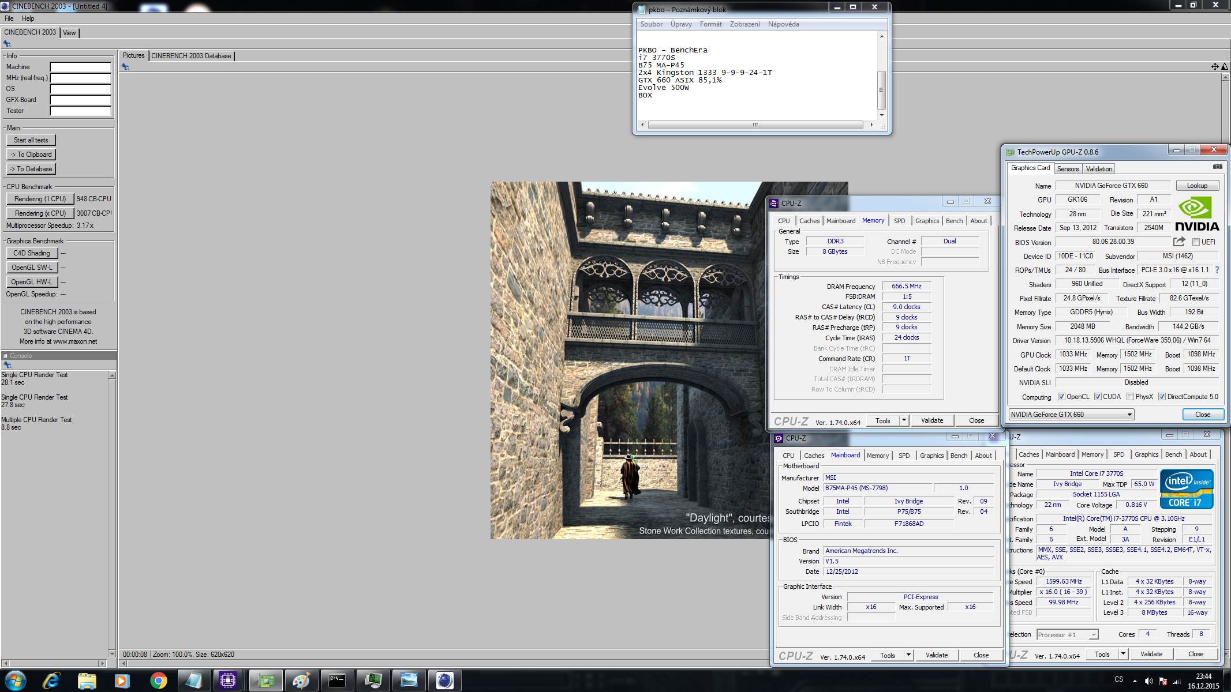Switch to CINEBENCH taskbar icon
The image size is (1231, 692).
(x=445, y=680)
